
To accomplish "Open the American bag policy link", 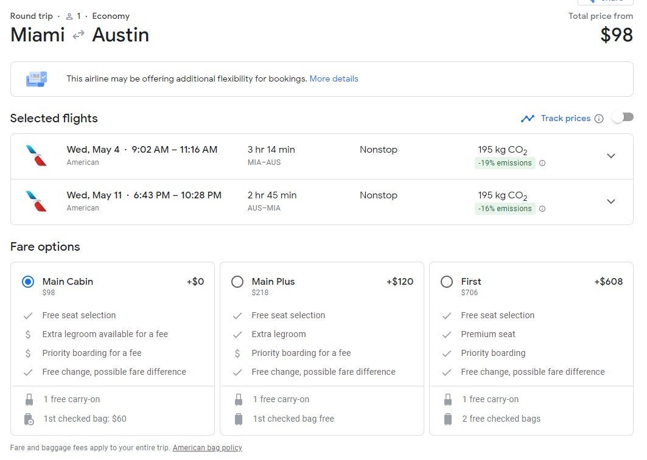I will [207, 448].
